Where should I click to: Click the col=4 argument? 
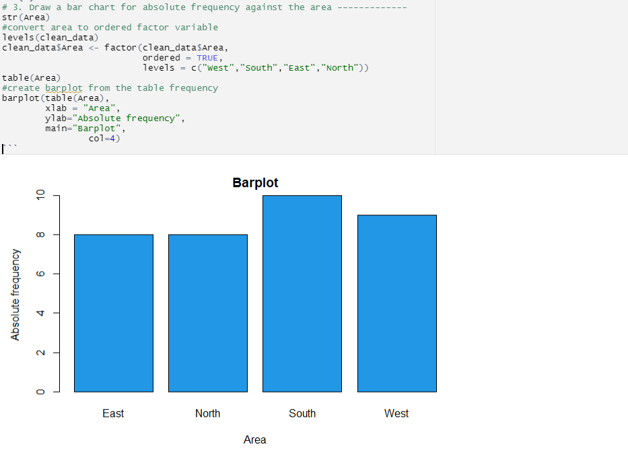coord(104,139)
